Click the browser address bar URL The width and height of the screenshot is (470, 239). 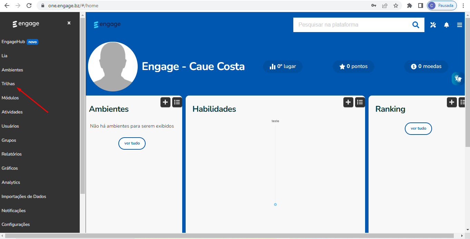pyautogui.click(x=74, y=6)
